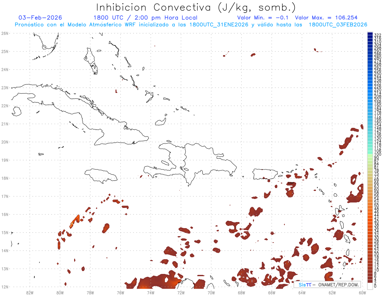Click the colorbar label "250"
The width and height of the screenshot is (385, 297).
coord(378,74)
